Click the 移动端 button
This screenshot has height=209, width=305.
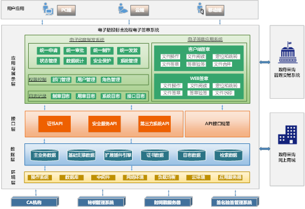[x=215, y=10]
